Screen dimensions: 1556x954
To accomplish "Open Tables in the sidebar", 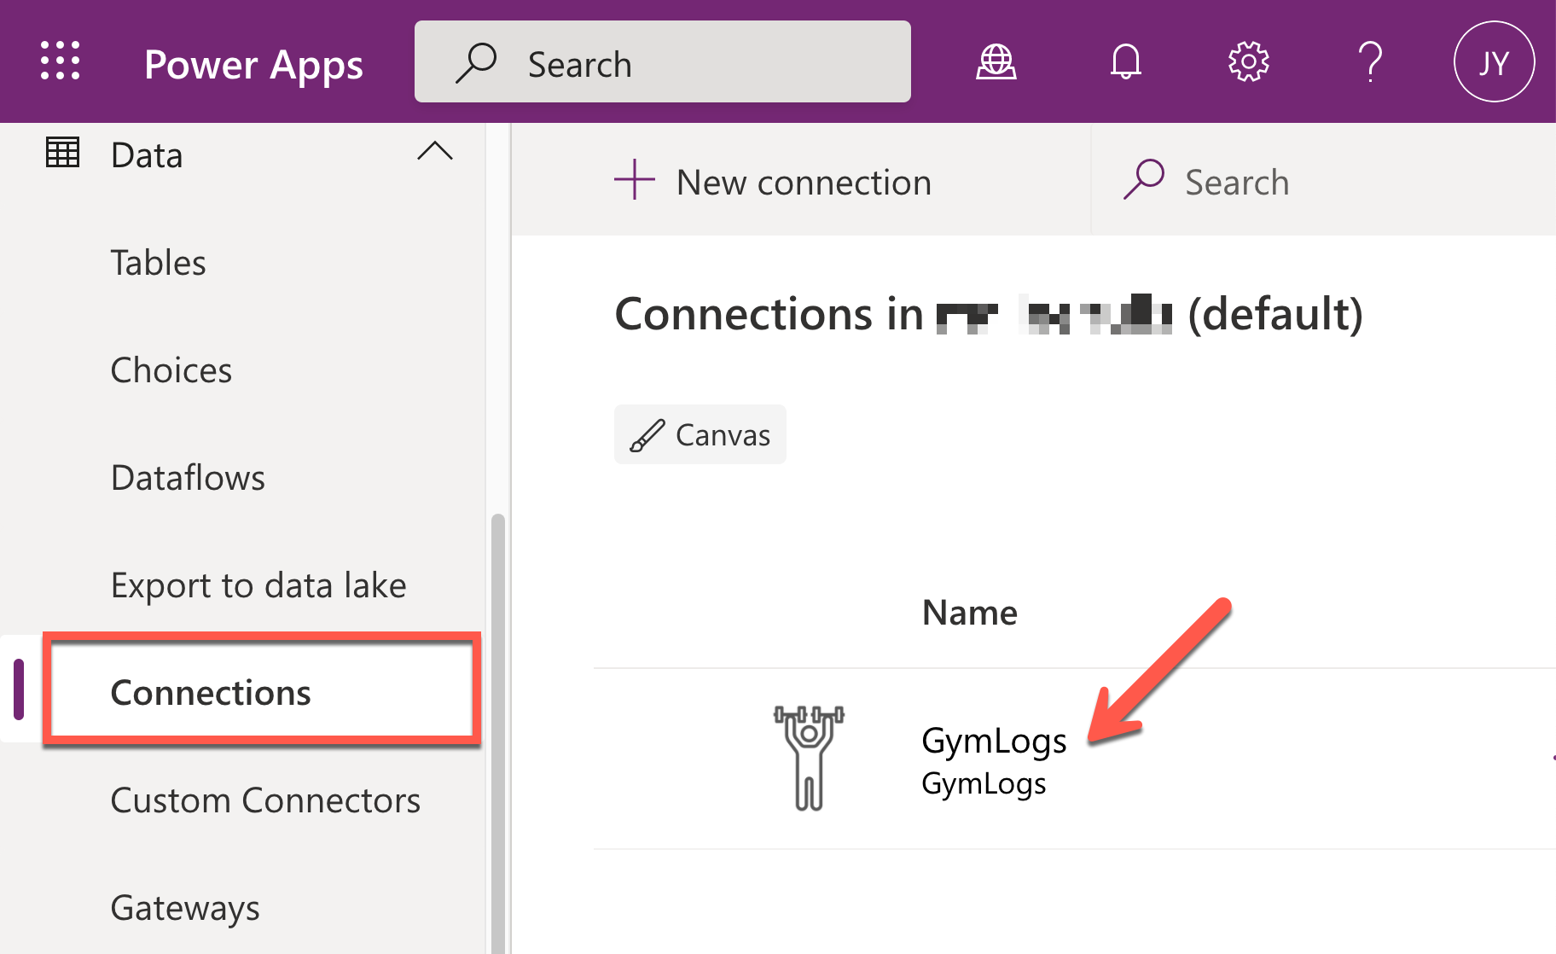I will pyautogui.click(x=159, y=263).
